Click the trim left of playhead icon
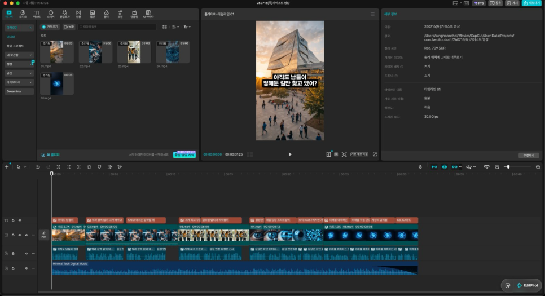545x296 pixels. tap(69, 167)
